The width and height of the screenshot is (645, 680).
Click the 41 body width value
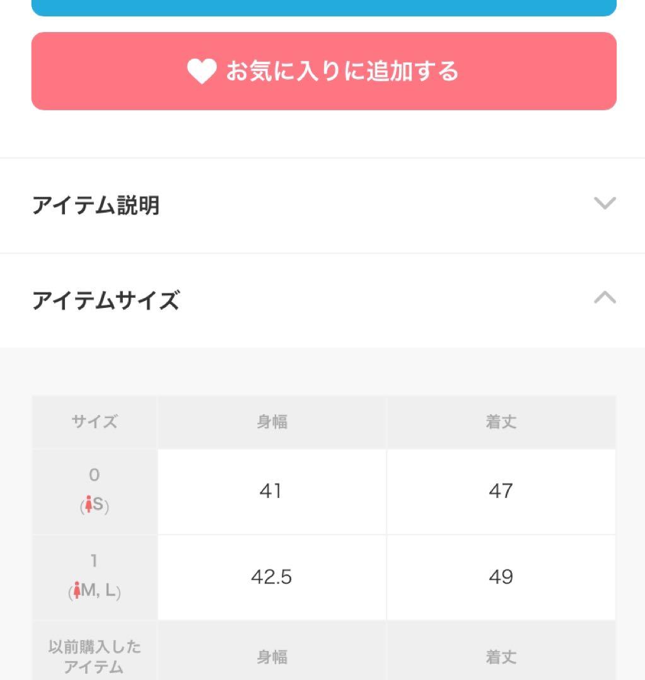pos(270,491)
